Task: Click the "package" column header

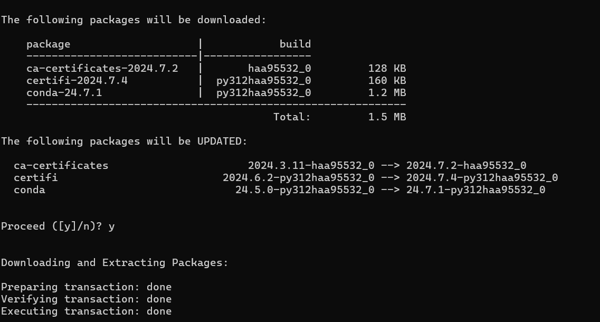Action: tap(48, 44)
